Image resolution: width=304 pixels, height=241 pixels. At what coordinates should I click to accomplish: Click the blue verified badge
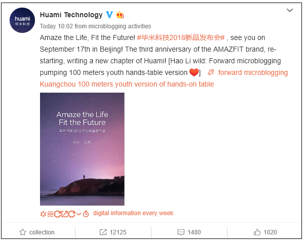pos(108,15)
